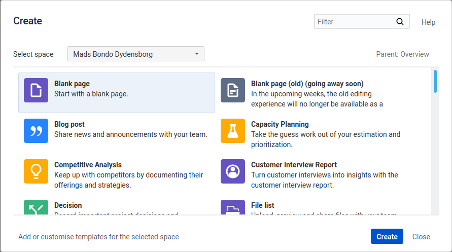
Task: Close the Create dialog
Action: click(421, 236)
